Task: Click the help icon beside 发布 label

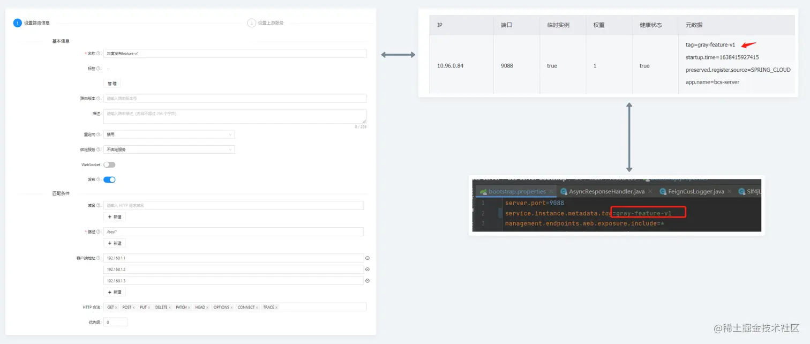Action: point(98,180)
